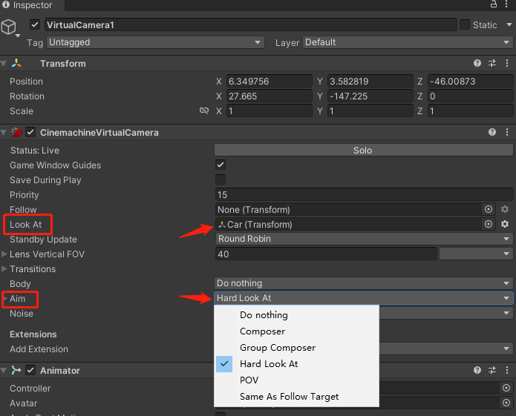This screenshot has height=416, width=516.
Task: Click the Position Z field
Action: pos(470,81)
